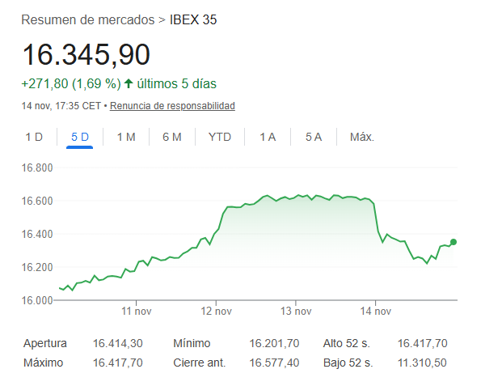Click the Bajo 52 s. value 11.310,50
The height and width of the screenshot is (386, 502).
422,363
